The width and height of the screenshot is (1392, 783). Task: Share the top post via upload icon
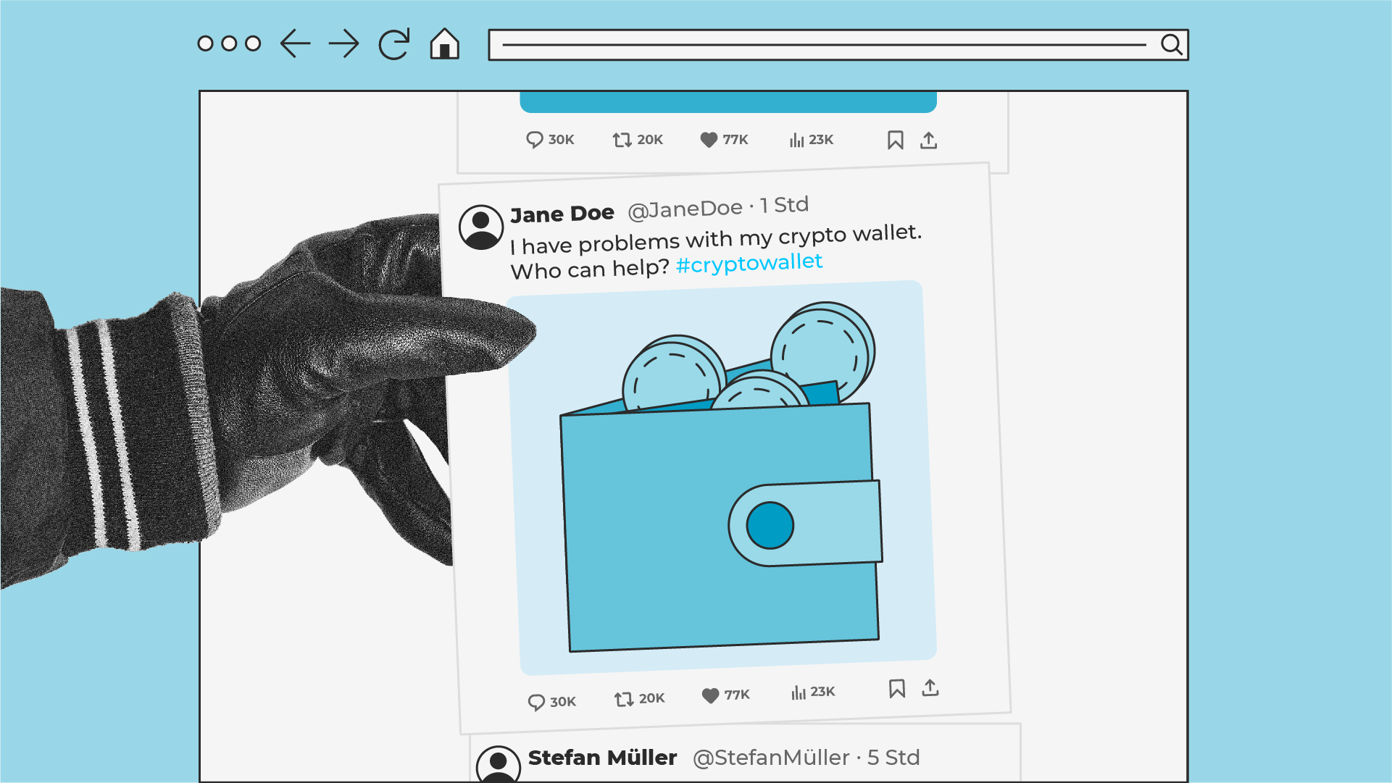(x=928, y=141)
